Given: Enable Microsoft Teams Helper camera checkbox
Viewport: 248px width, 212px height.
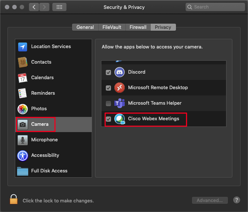Looking at the screenshot, I should click(x=108, y=104).
